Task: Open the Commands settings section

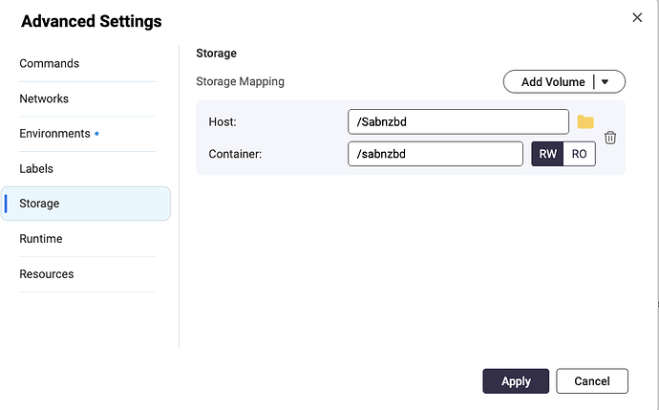Action: [50, 64]
